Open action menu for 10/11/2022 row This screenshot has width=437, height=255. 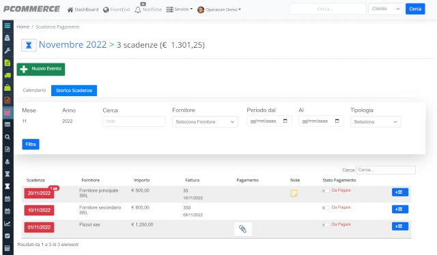[x=400, y=209]
